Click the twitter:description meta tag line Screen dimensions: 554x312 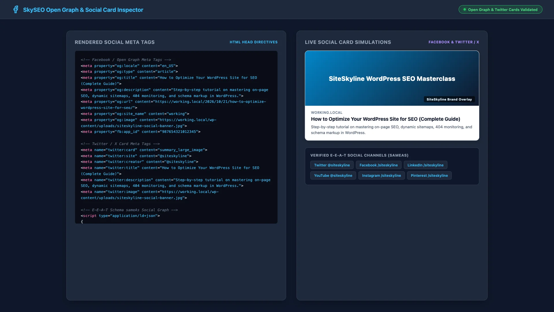click(x=176, y=183)
